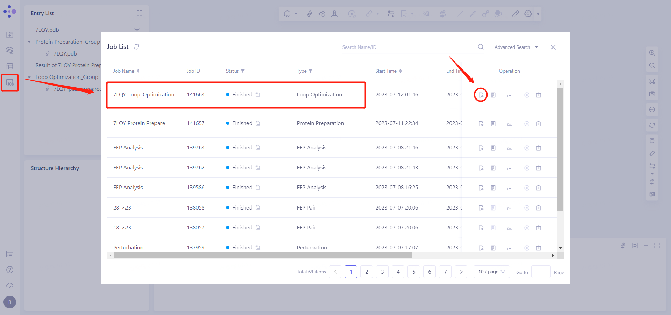This screenshot has height=315, width=671.
Task: Go to page 3 of the job list
Action: click(x=382, y=272)
